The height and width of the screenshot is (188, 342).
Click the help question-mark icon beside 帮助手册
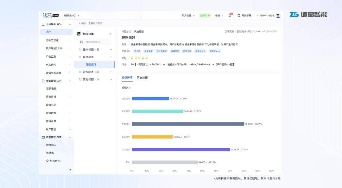pos(239,16)
